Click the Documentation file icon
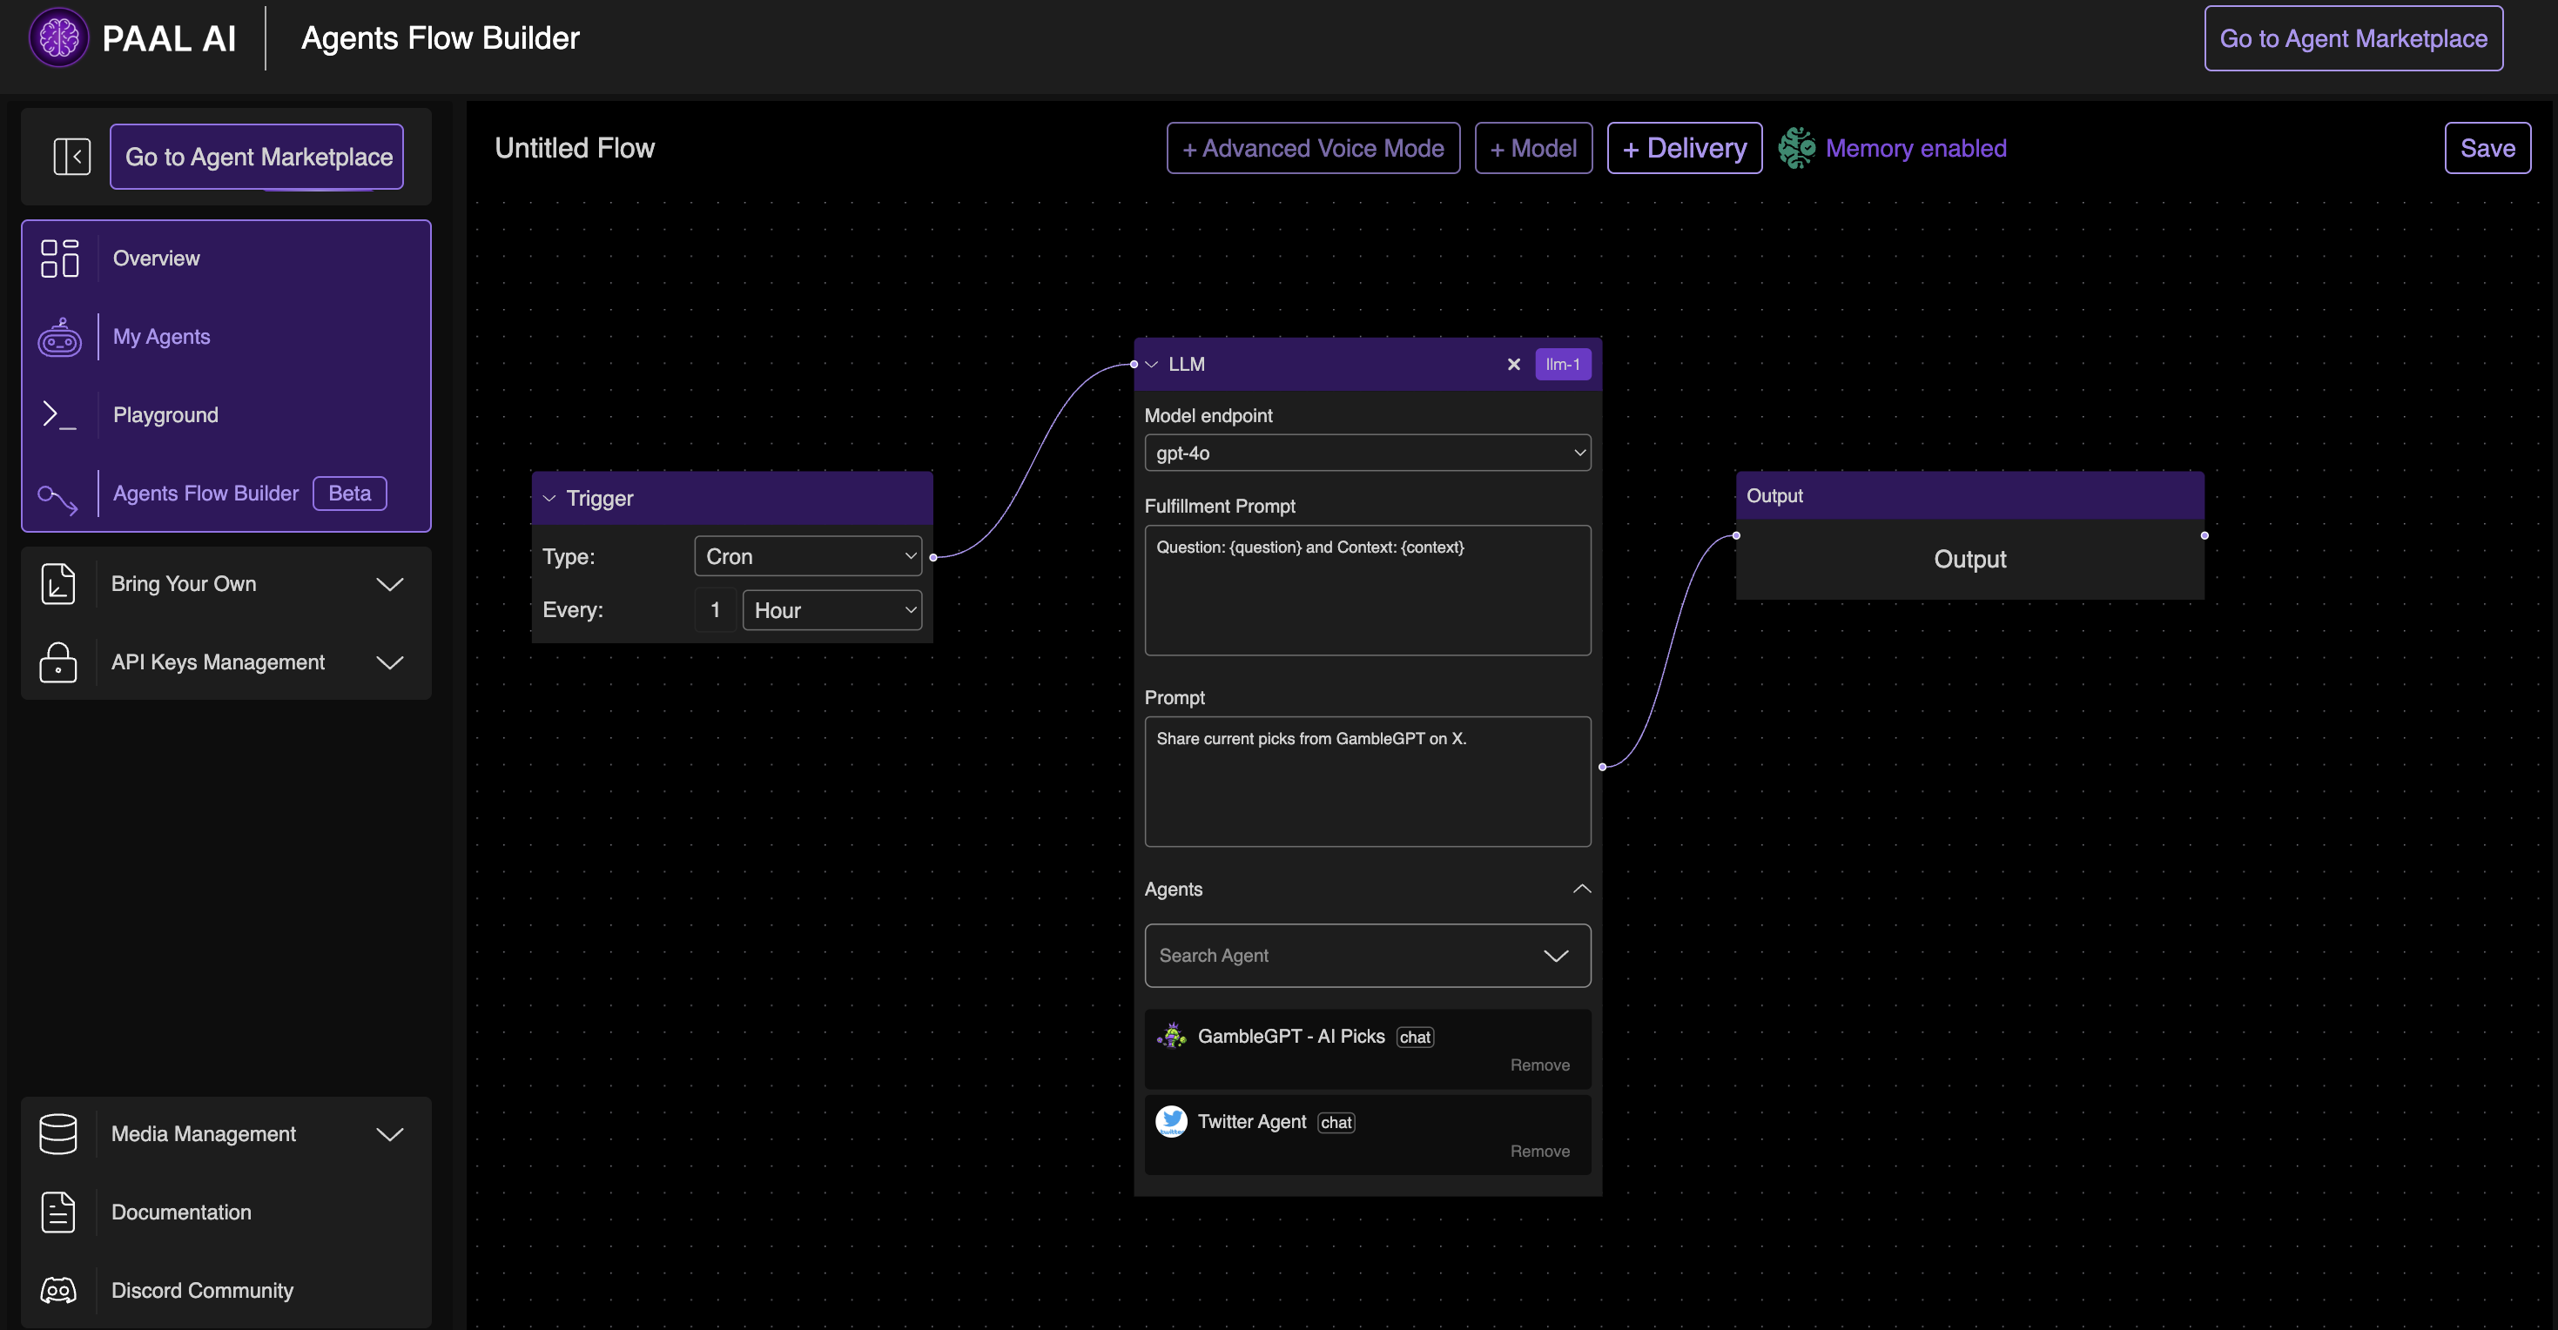The image size is (2558, 1330). [x=57, y=1212]
